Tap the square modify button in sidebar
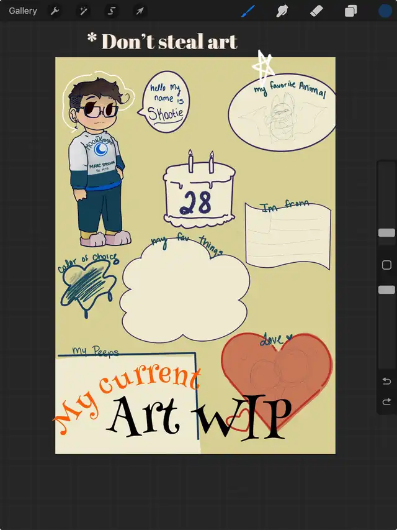The width and height of the screenshot is (397, 530). tap(386, 265)
